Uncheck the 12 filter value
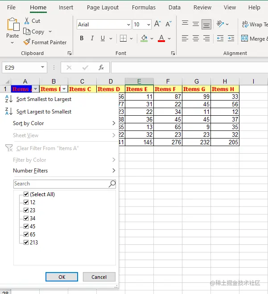Image resolution: width=268 pixels, height=294 pixels. tap(26, 202)
